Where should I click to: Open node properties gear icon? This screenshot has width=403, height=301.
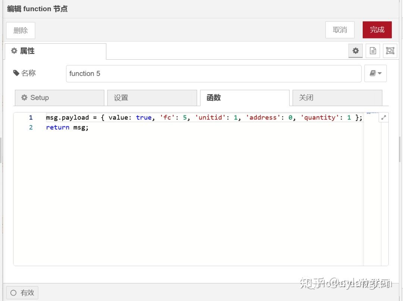point(356,51)
